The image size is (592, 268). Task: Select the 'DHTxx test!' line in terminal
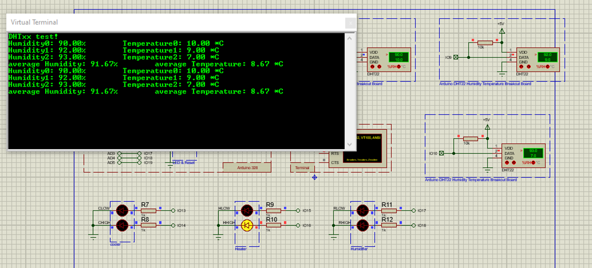pyautogui.click(x=33, y=36)
